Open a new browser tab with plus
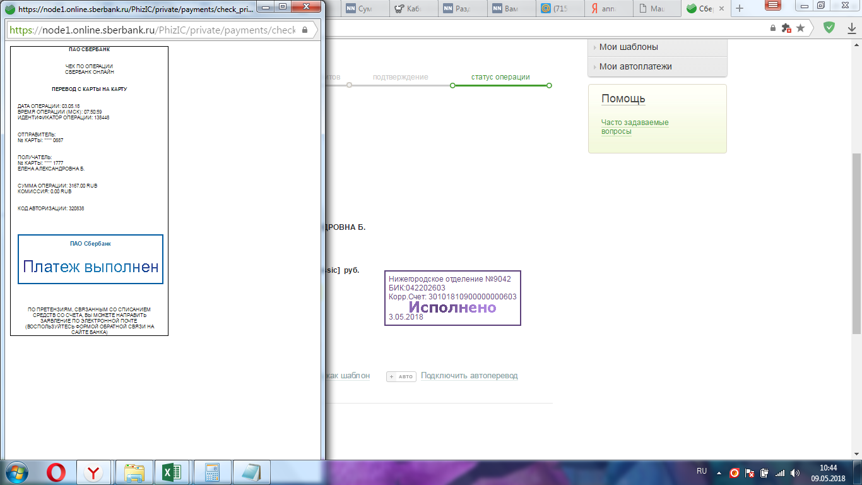 (740, 8)
